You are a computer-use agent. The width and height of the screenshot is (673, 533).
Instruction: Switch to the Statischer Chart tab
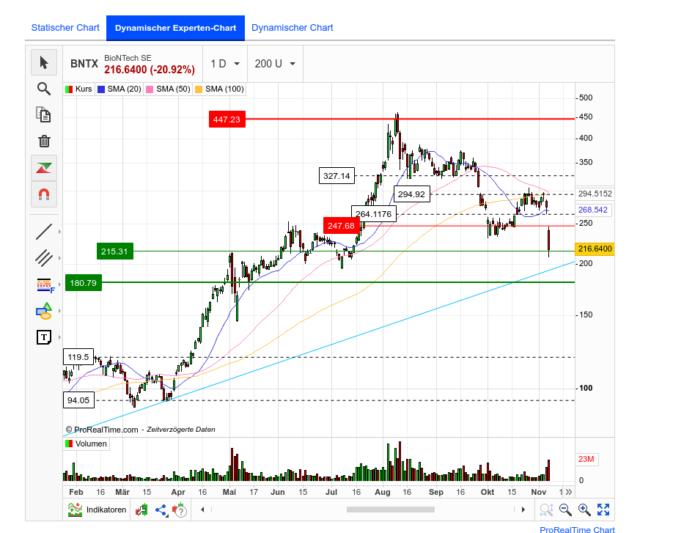click(x=65, y=27)
